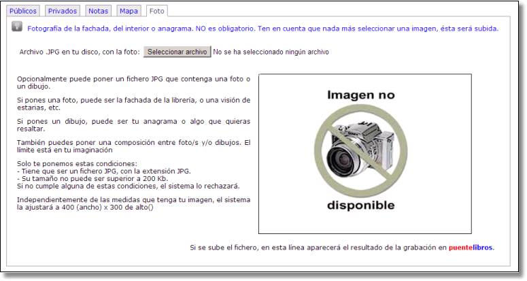The width and height of the screenshot is (527, 281).
Task: Click the 'Imagen no disponible' placeholder image
Action: click(x=365, y=154)
